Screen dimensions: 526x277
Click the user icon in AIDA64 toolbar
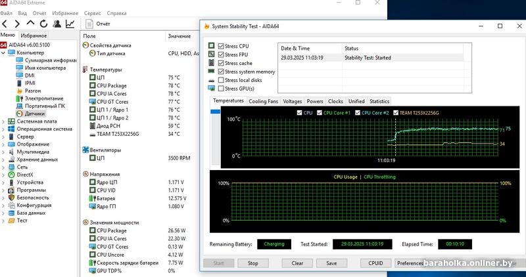57,24
